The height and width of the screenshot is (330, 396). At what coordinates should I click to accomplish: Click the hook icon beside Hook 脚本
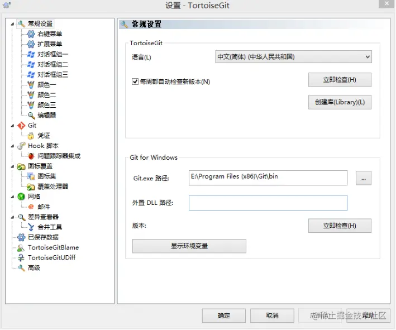click(21, 146)
